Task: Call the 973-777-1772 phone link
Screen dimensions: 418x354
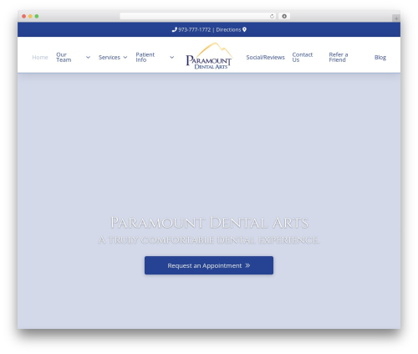Action: (x=194, y=29)
